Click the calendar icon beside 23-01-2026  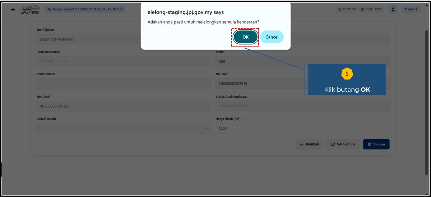pyautogui.click(x=362, y=9)
